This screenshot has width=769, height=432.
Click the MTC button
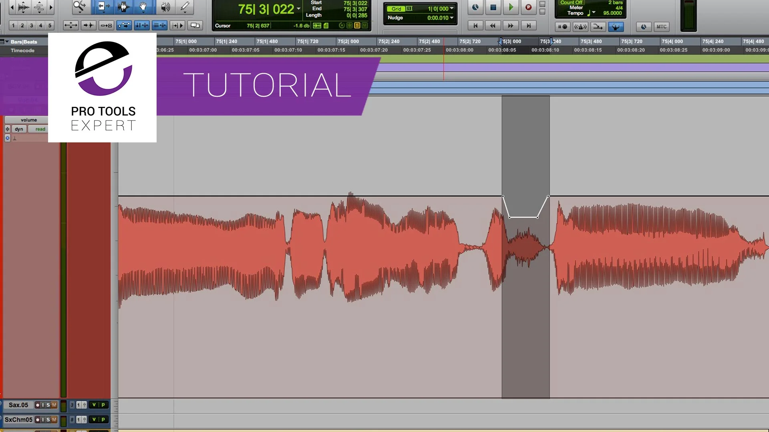coord(661,27)
